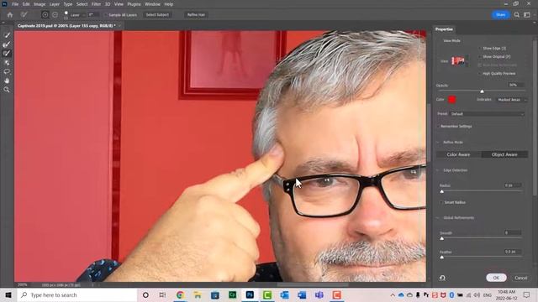Screen dimensions: 538x302
Task: Click the Feather value field
Action: click(x=513, y=252)
